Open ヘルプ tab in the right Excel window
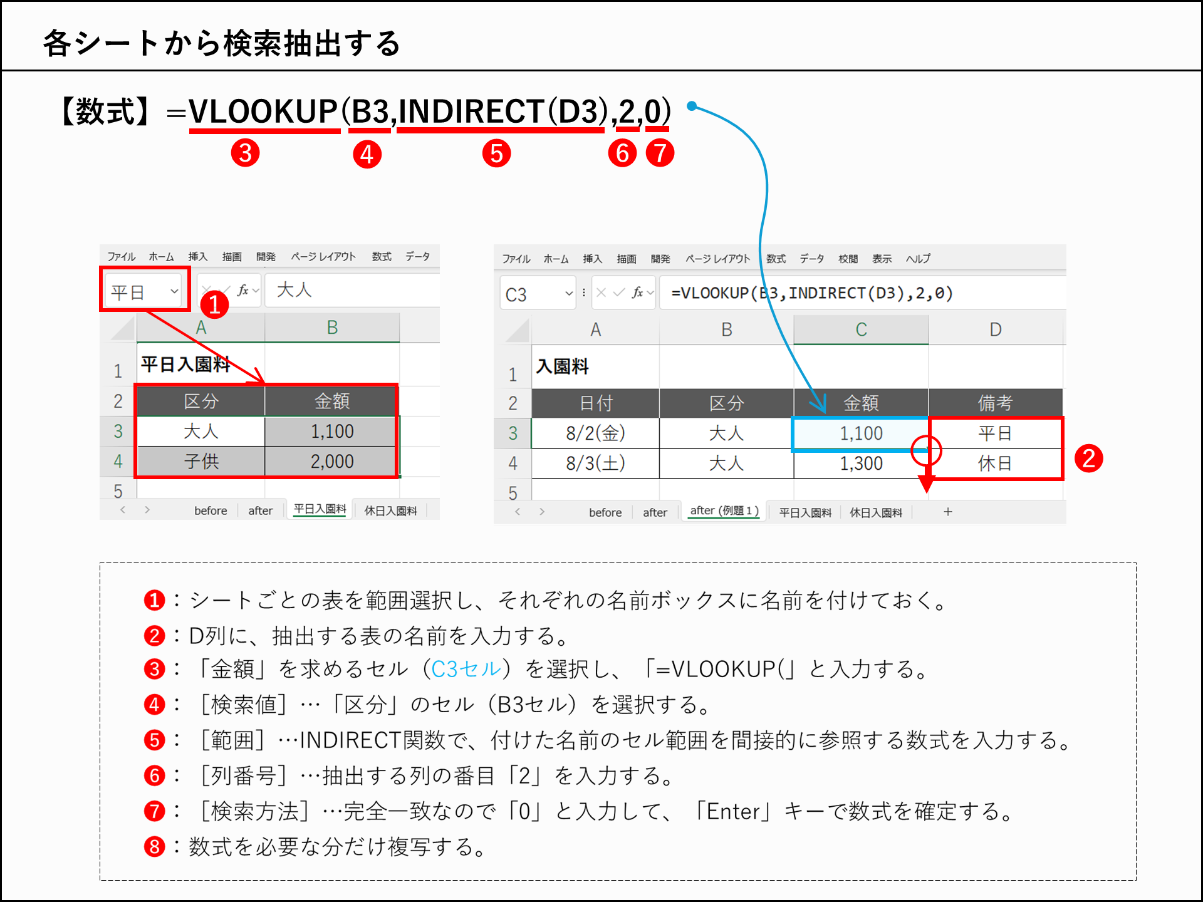The image size is (1203, 902). point(918,259)
